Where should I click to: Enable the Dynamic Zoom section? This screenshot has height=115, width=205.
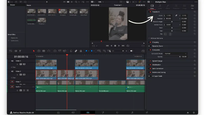click(149, 46)
